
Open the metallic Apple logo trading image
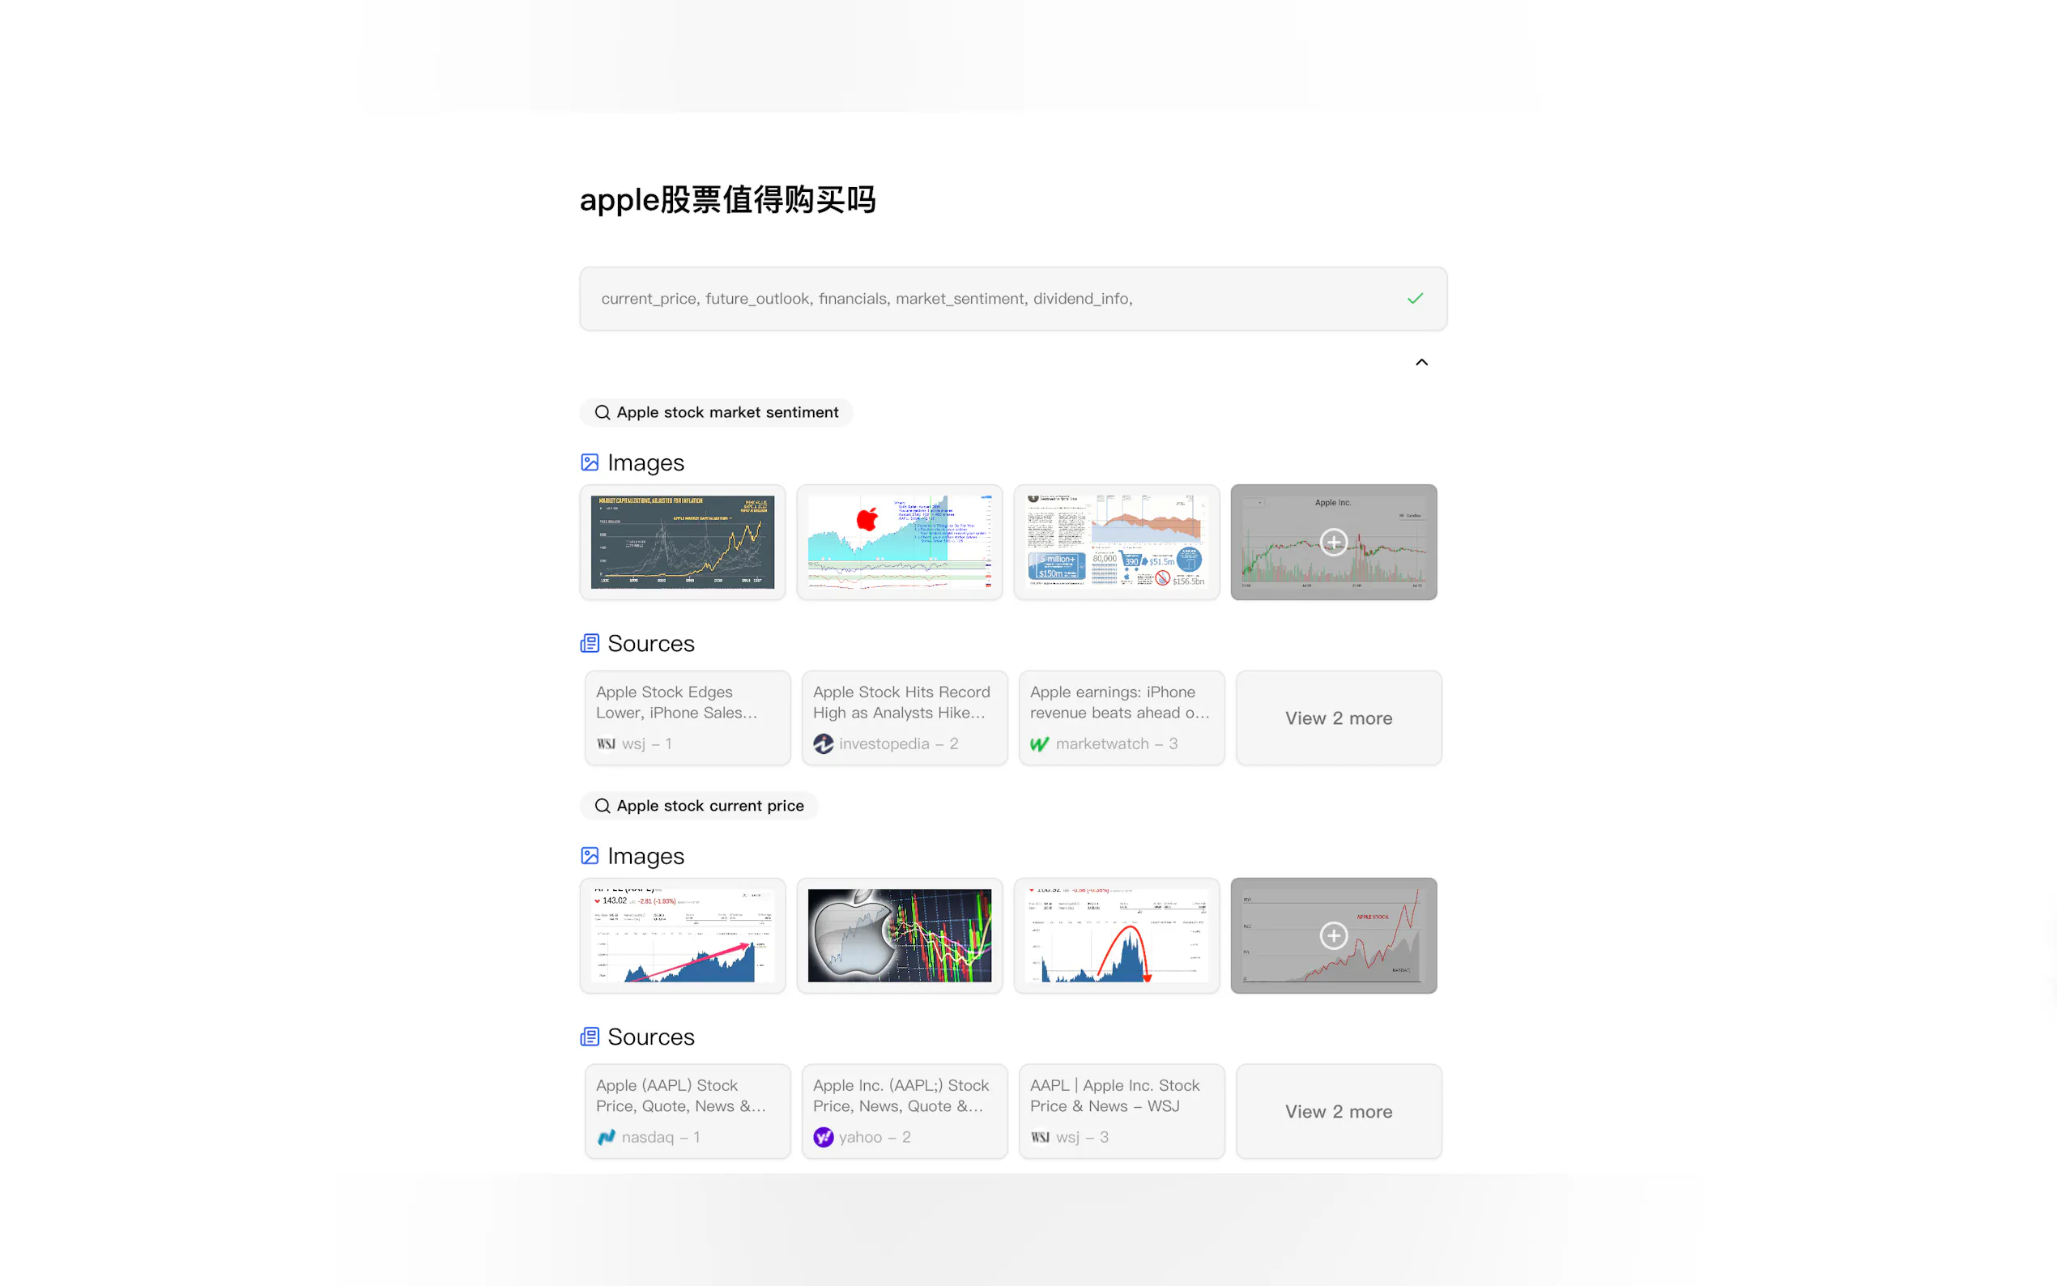(899, 935)
